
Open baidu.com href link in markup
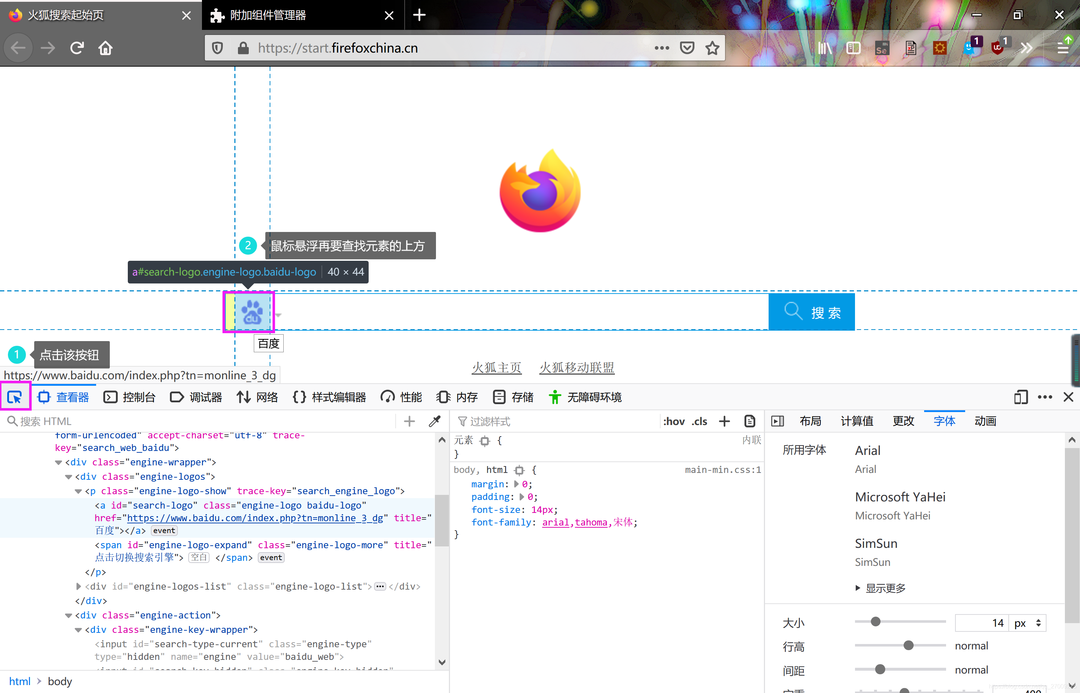(255, 518)
